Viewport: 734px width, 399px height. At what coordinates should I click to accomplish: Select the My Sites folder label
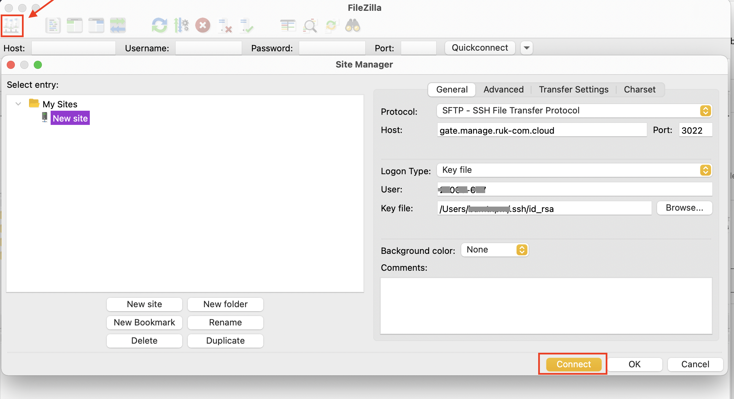point(60,104)
